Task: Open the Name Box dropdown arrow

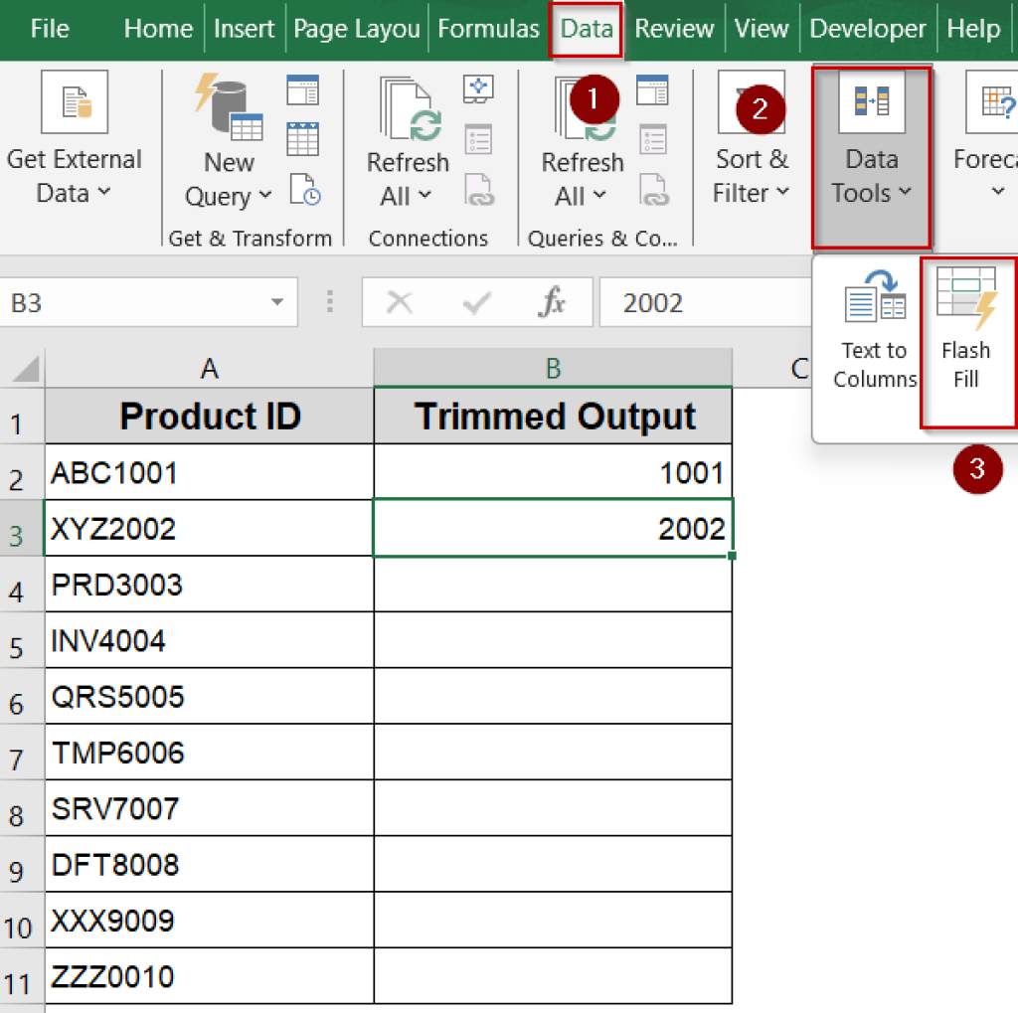Action: tap(279, 302)
